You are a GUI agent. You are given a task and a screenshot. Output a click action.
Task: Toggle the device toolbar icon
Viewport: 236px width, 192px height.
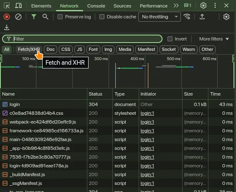coord(18,5)
